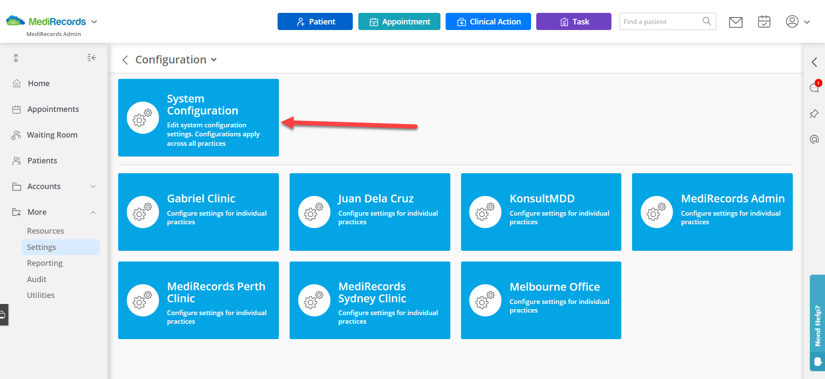Click the Appointments calendar icon in sidebar
825x379 pixels.
pos(17,109)
